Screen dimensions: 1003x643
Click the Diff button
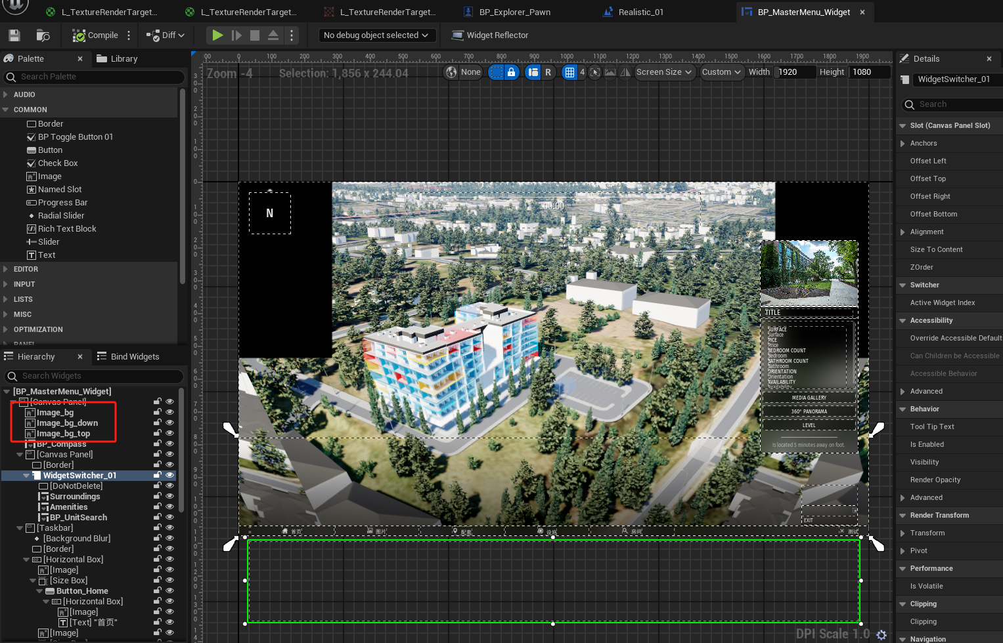pyautogui.click(x=165, y=35)
